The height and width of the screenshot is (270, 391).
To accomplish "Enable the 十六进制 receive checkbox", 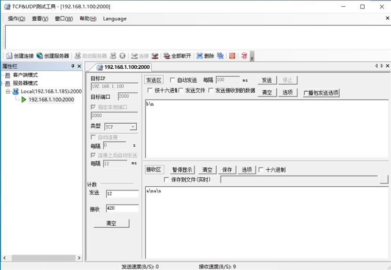I will click(x=260, y=170).
